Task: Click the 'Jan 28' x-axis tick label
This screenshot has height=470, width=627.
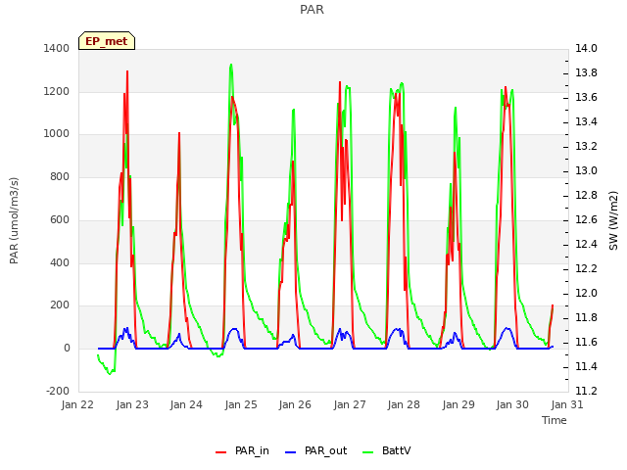Action: 404,404
